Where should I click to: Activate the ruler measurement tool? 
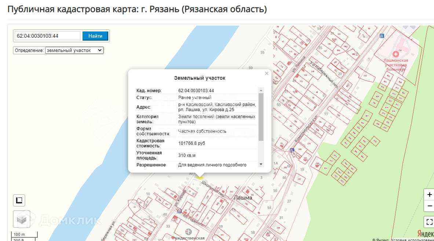tap(19, 200)
